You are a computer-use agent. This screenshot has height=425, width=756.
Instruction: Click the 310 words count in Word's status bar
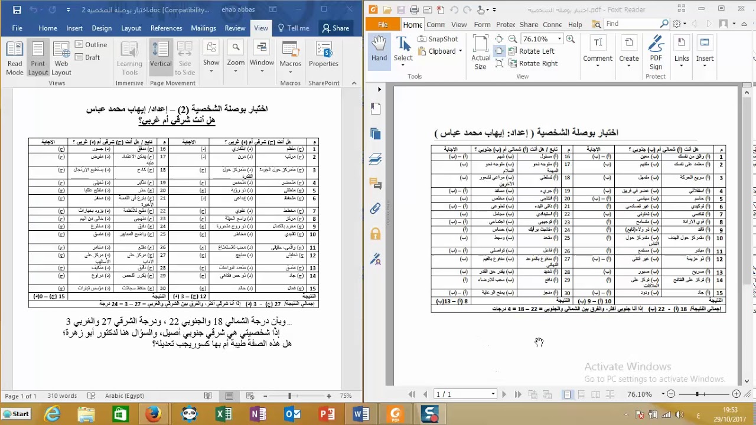pyautogui.click(x=62, y=396)
